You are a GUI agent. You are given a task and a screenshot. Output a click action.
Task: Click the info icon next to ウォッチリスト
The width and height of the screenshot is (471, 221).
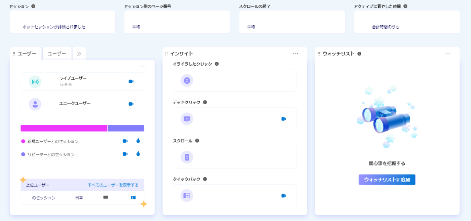pos(359,54)
